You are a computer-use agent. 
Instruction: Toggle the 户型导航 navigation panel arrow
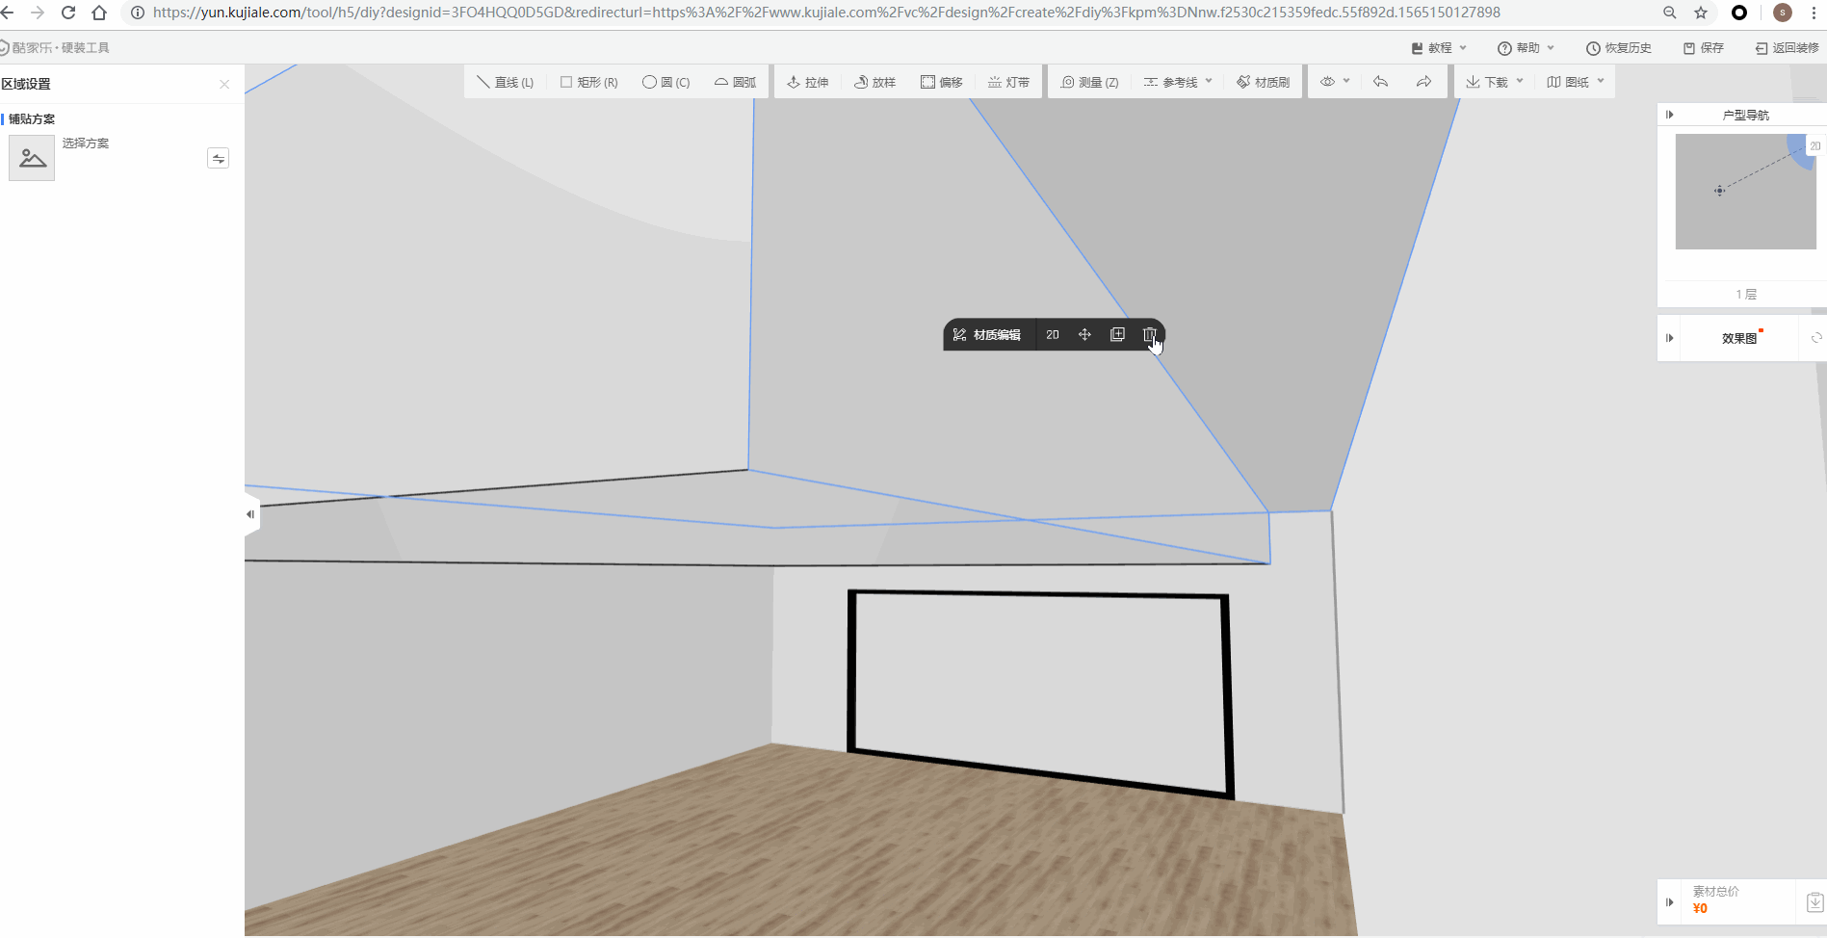pos(1669,115)
